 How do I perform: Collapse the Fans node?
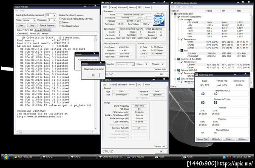[x=178, y=51]
